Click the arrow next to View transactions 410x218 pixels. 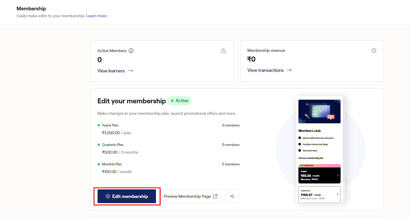[x=289, y=70]
